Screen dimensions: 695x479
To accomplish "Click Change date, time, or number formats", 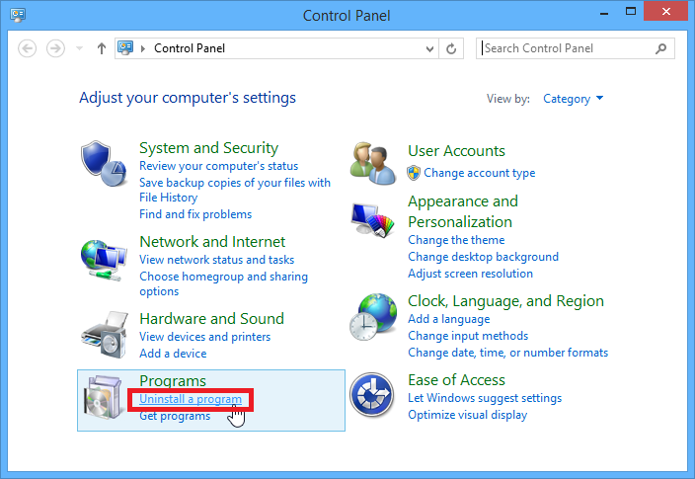I will (508, 353).
